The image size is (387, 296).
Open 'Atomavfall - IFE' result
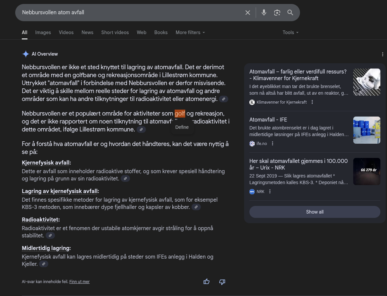tap(268, 120)
